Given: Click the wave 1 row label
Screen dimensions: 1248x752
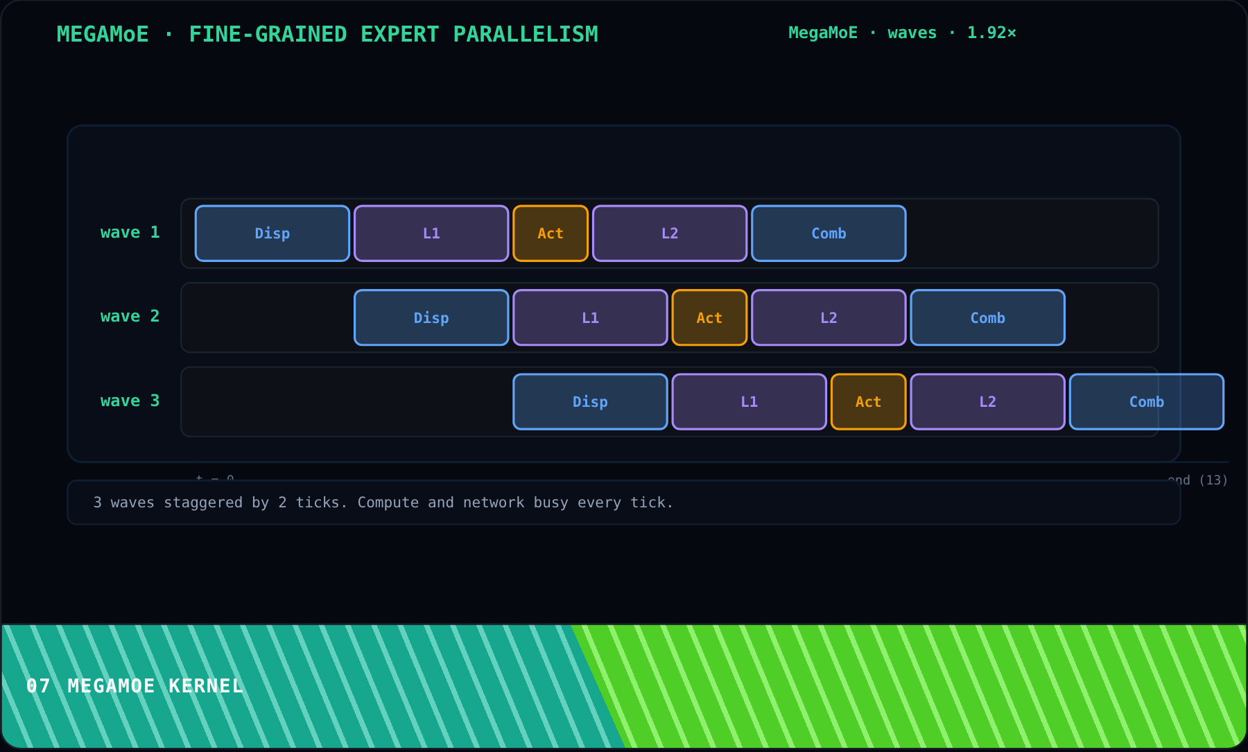Looking at the screenshot, I should [x=130, y=233].
